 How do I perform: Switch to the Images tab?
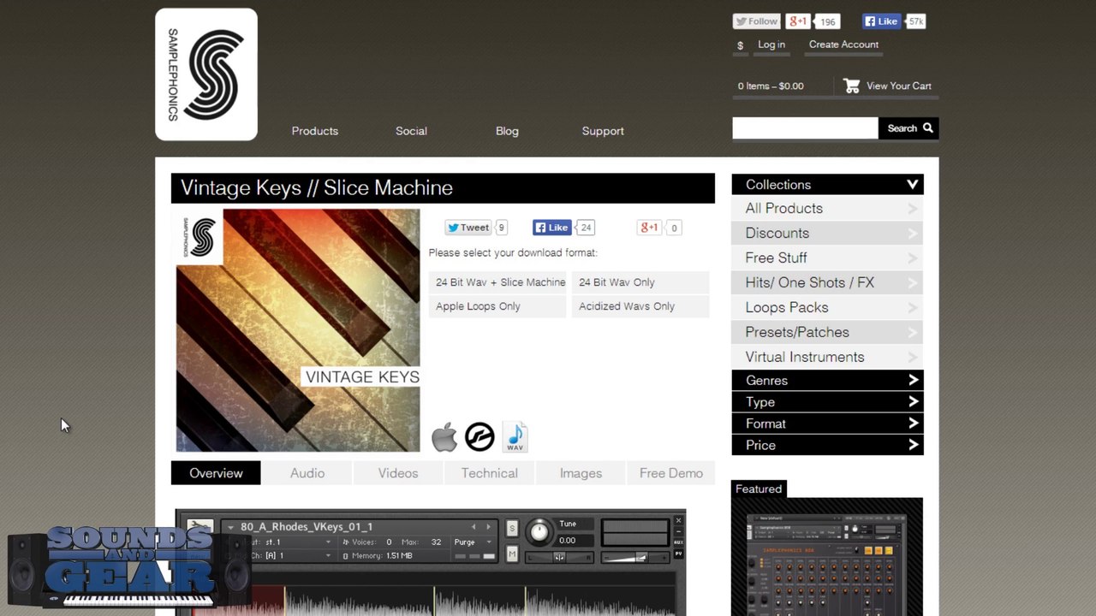coord(581,473)
